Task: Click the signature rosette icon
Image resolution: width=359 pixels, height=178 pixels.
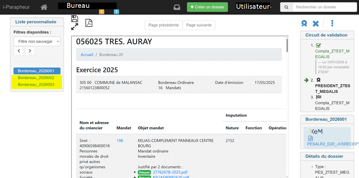Action: coord(304,23)
